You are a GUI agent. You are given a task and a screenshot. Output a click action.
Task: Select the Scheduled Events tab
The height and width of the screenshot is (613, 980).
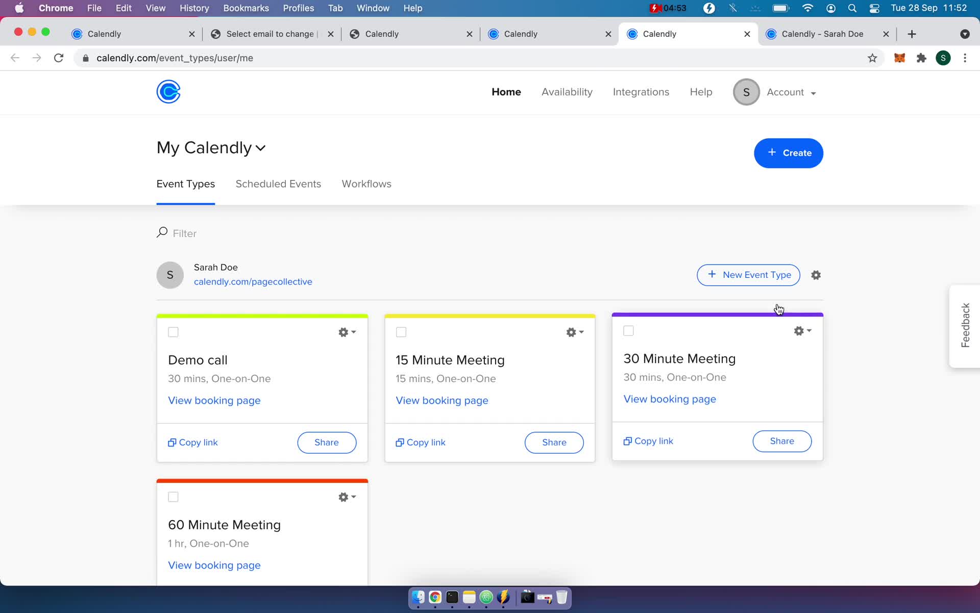point(278,183)
